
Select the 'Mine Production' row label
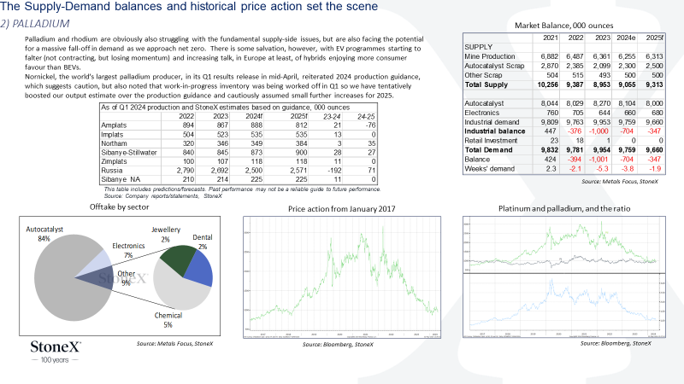489,56
